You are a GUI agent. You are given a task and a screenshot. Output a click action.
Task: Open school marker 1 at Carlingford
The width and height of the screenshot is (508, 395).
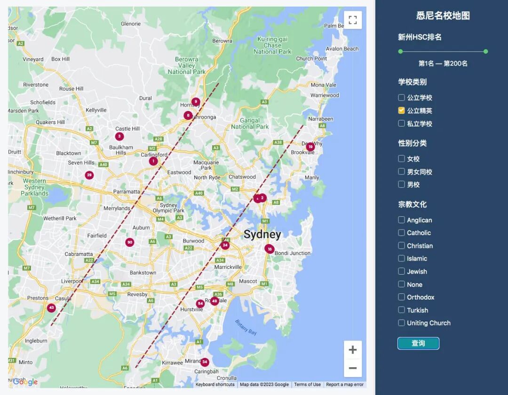click(153, 161)
